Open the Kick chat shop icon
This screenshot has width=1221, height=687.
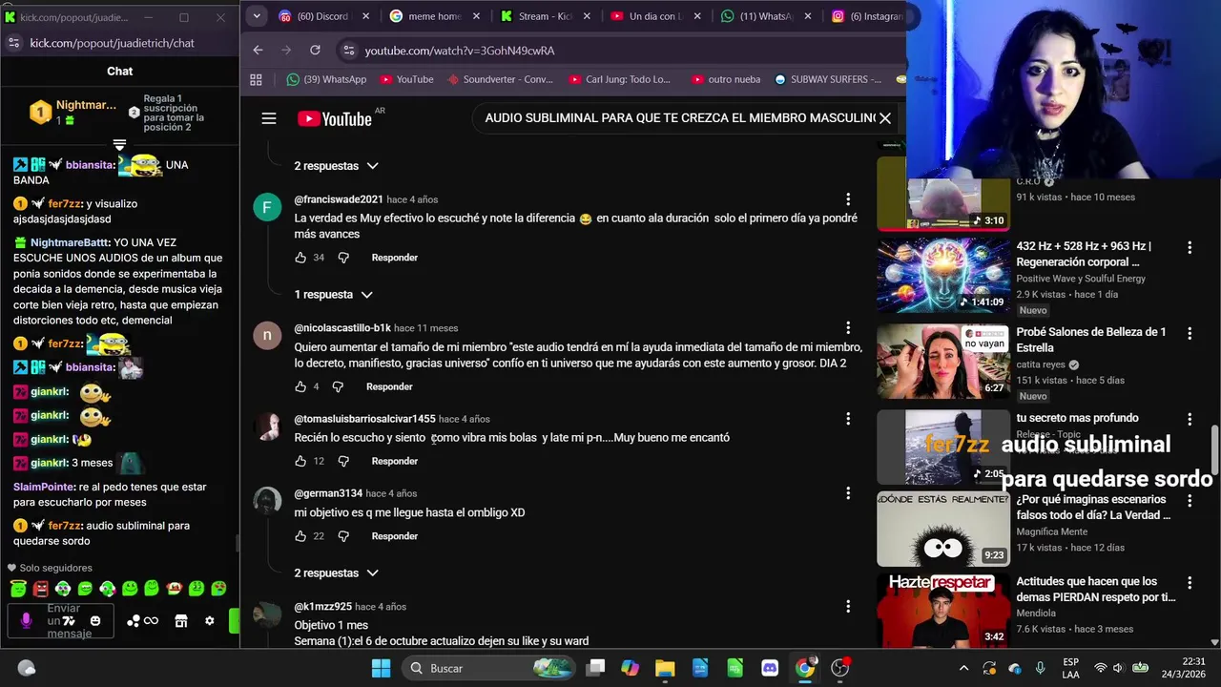180,621
